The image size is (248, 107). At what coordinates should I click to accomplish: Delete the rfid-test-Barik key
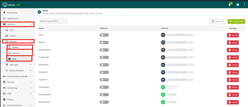click(233, 95)
